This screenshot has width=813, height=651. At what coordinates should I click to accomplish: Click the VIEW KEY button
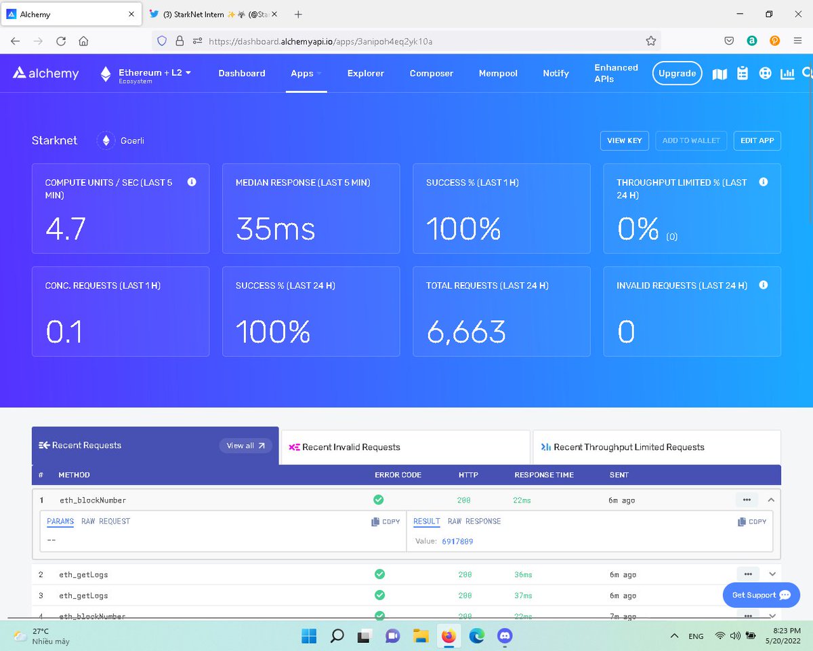coord(625,140)
